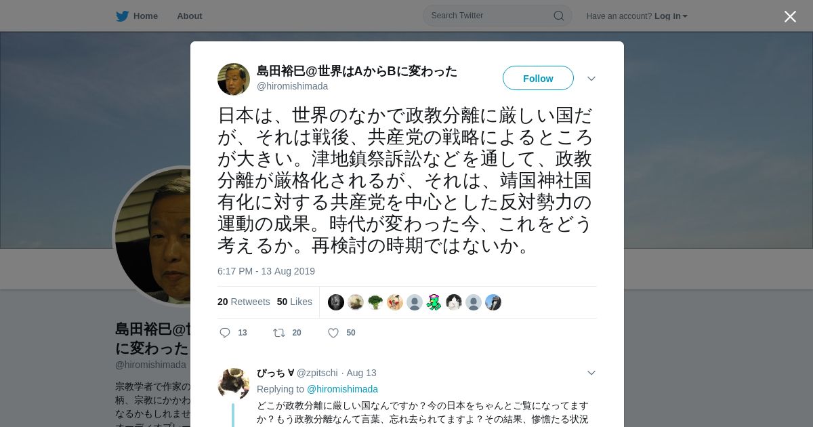Click the search magnifier icon
The image size is (813, 427).
coord(559,16)
